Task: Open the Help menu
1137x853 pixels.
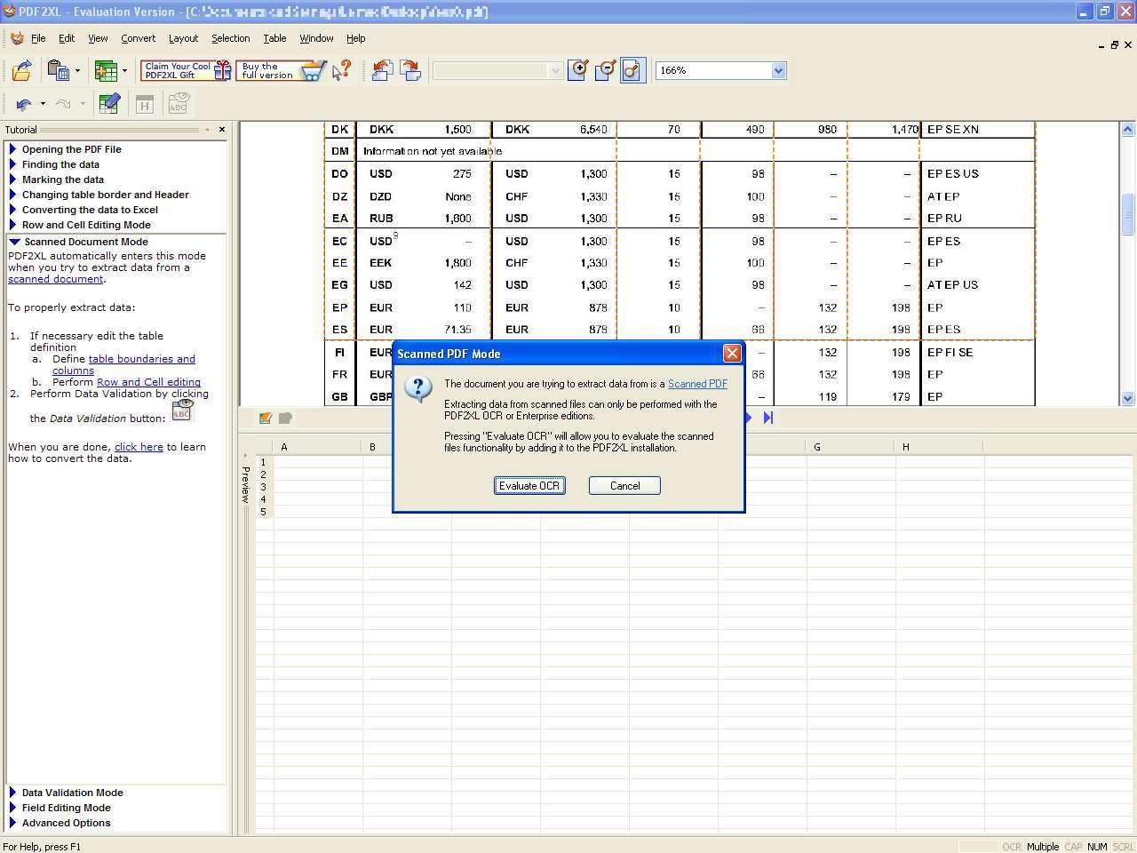Action: tap(355, 38)
